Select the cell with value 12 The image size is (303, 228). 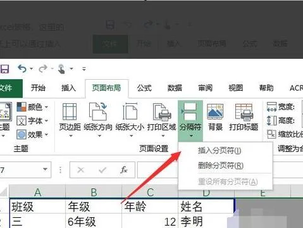tap(150, 221)
